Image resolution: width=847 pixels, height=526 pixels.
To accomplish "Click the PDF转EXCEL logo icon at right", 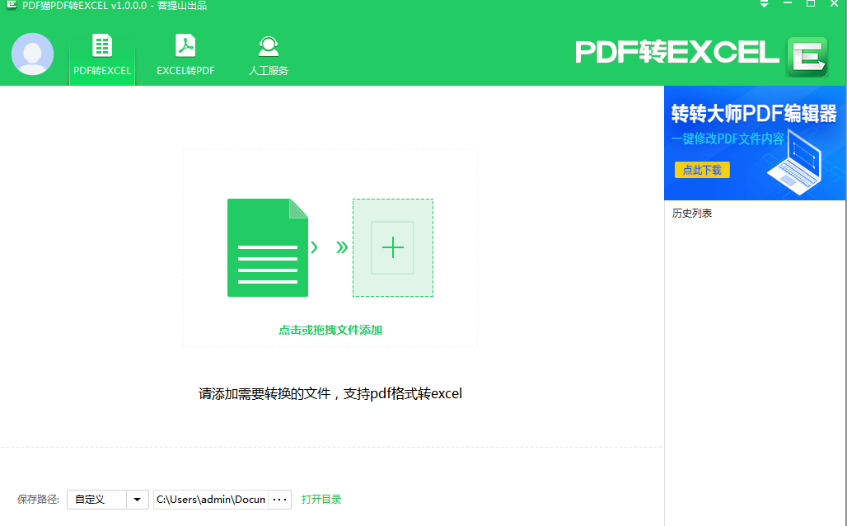I will [x=807, y=57].
